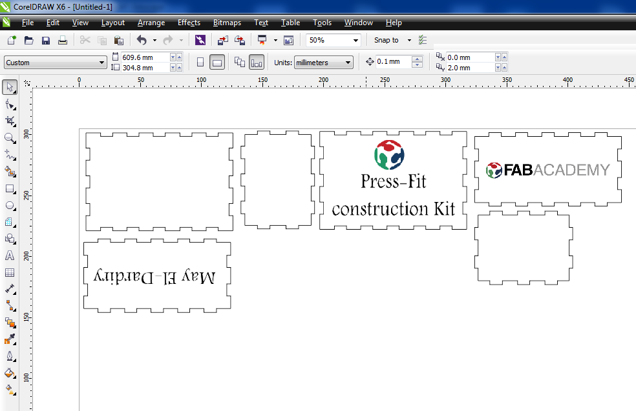
Task: Select the Smart Fill tool
Action: click(10, 172)
